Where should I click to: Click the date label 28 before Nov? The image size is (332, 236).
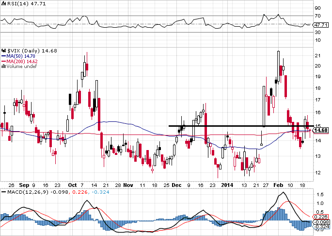point(118,185)
